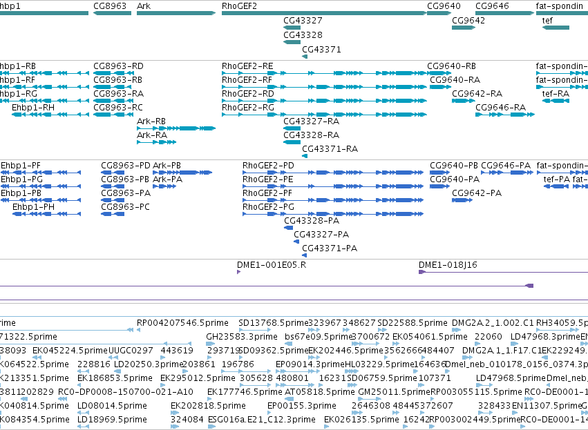
Task: Click protein RhoGEF2-PG
Action: (x=269, y=207)
